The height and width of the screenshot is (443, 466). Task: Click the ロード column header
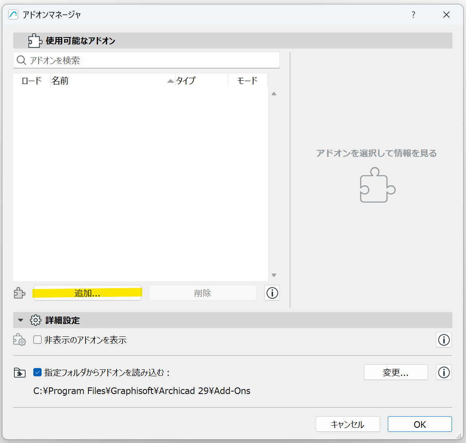pyautogui.click(x=32, y=81)
